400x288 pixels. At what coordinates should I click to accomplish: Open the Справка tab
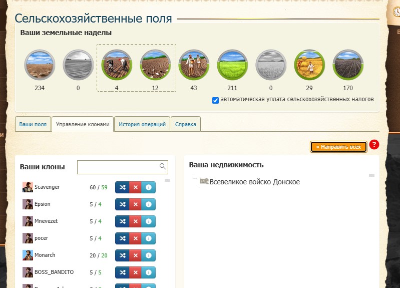(185, 124)
